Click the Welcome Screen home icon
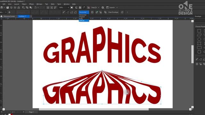Viewport: 205px width, 115px height. point(1,16)
